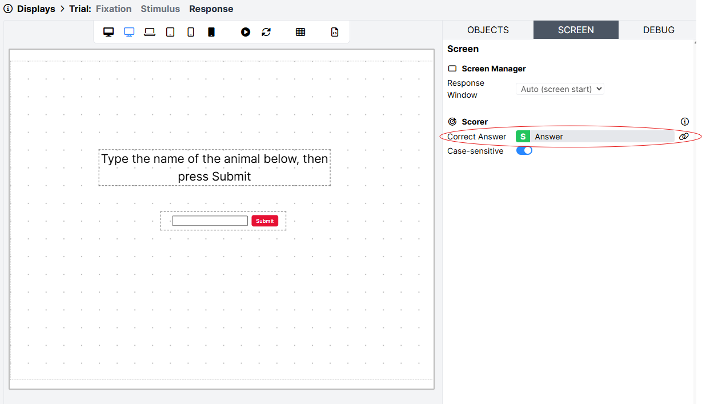
Task: Open the Fixation screen
Action: (x=114, y=9)
